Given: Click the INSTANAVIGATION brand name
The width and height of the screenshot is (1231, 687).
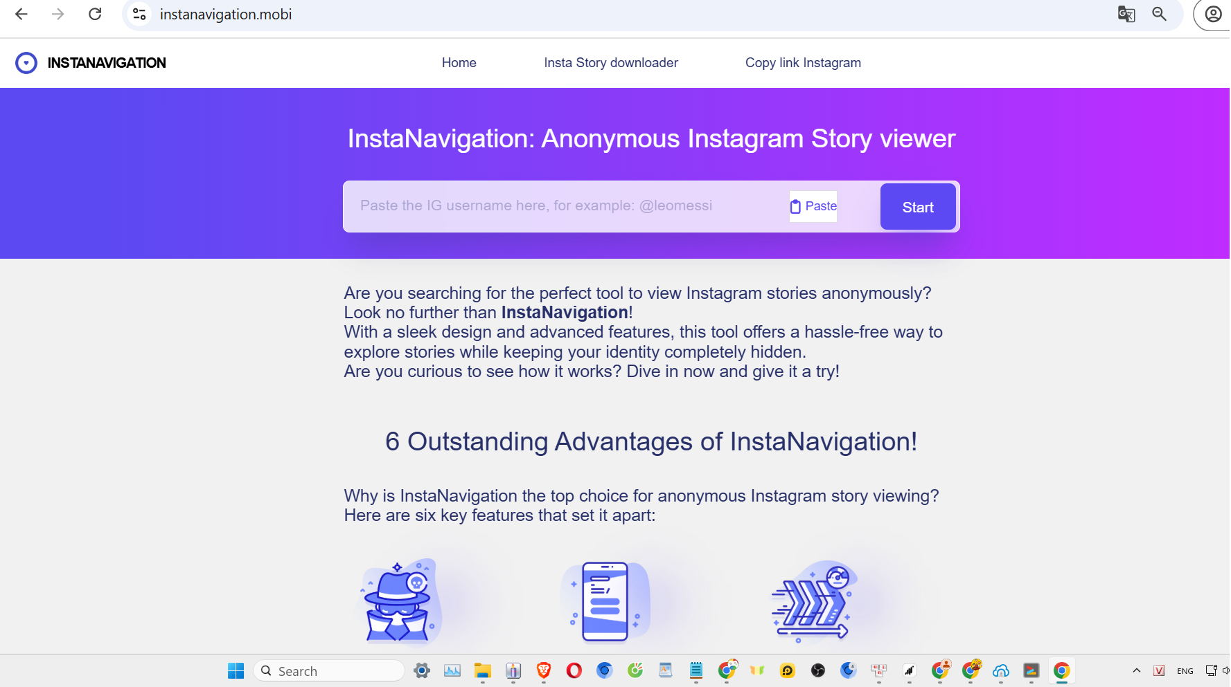Looking at the screenshot, I should [x=107, y=63].
